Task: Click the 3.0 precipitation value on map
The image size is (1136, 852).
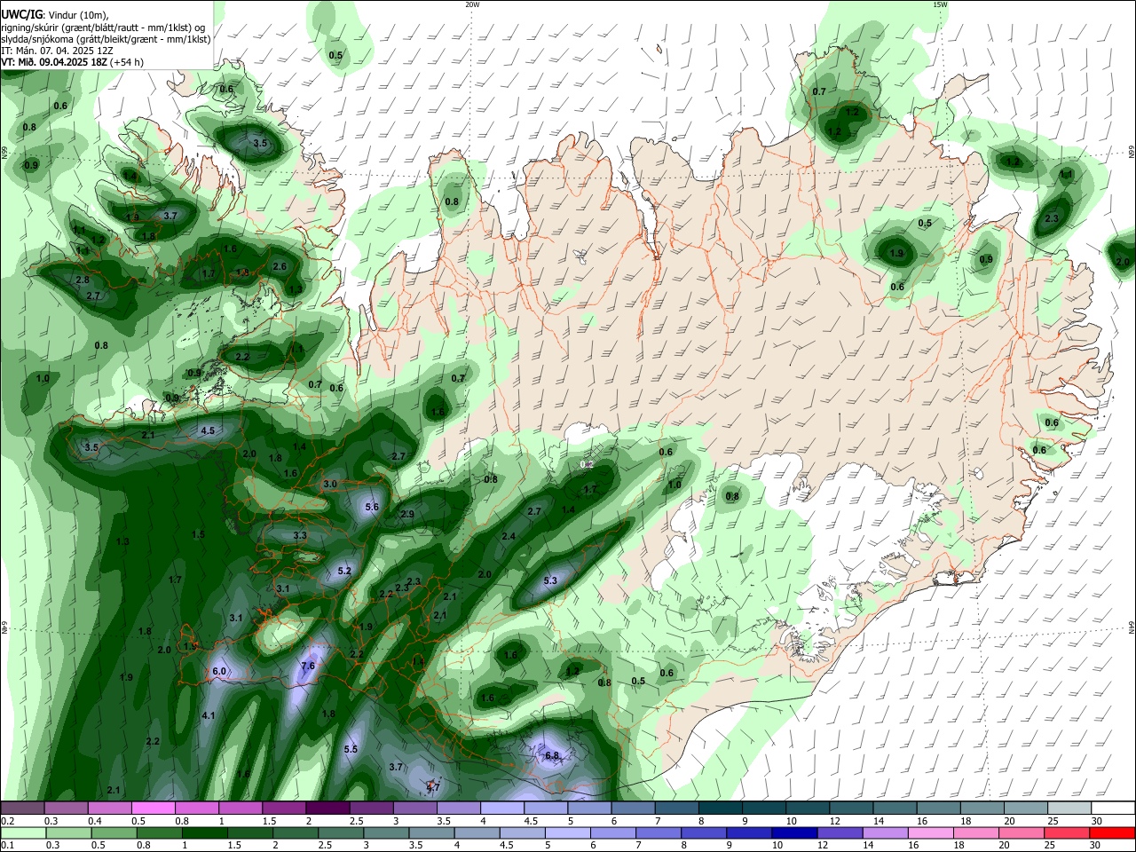Action: coord(330,484)
